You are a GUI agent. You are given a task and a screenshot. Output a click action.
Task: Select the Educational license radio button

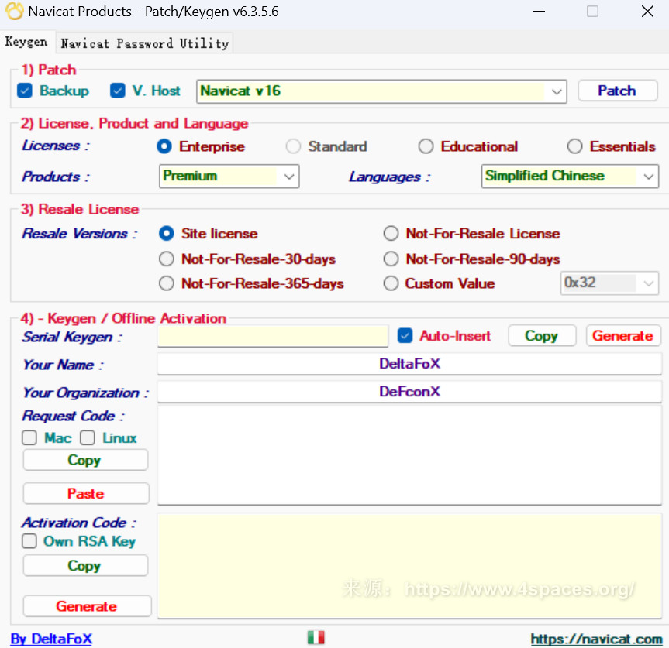click(426, 146)
